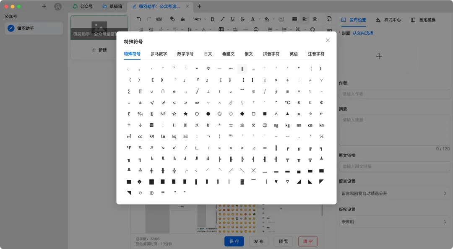The height and width of the screenshot is (249, 453).
Task: Select the 英语 tab
Action: tap(294, 54)
